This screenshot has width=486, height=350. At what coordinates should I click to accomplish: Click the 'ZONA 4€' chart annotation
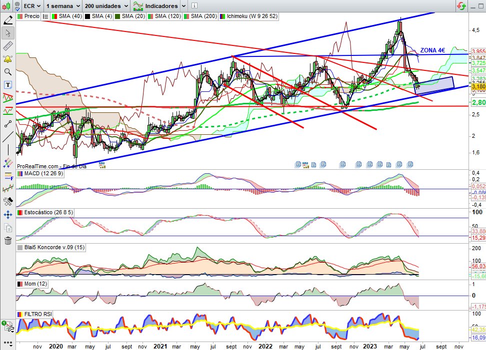click(x=432, y=50)
